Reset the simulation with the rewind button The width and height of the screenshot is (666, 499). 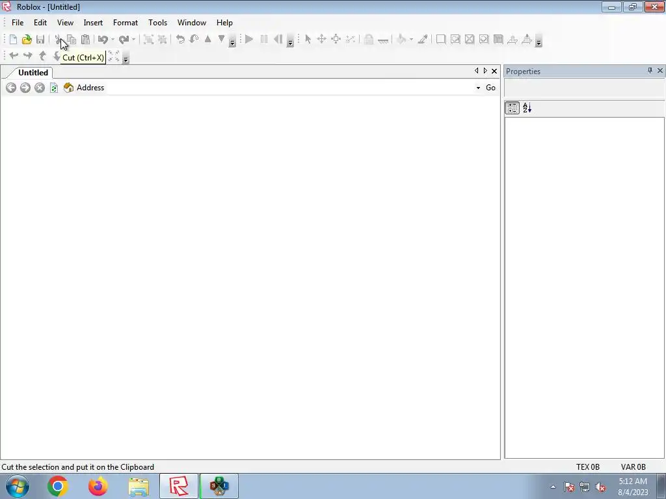click(x=278, y=40)
